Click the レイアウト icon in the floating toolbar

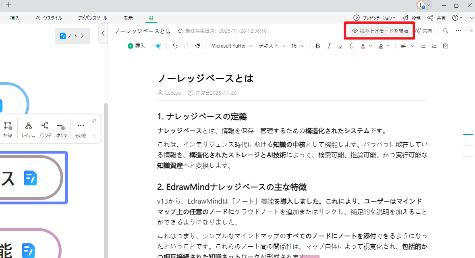[x=28, y=126]
